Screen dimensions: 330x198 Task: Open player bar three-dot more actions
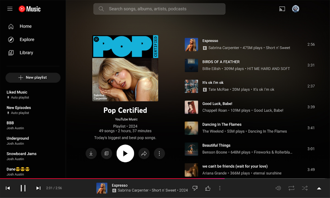[220, 188]
